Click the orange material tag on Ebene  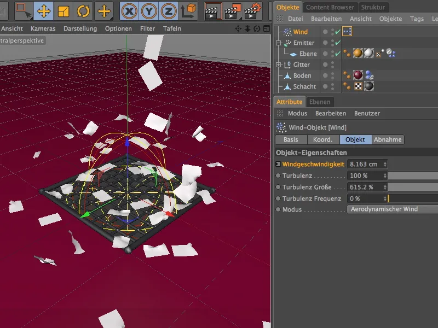coord(358,53)
